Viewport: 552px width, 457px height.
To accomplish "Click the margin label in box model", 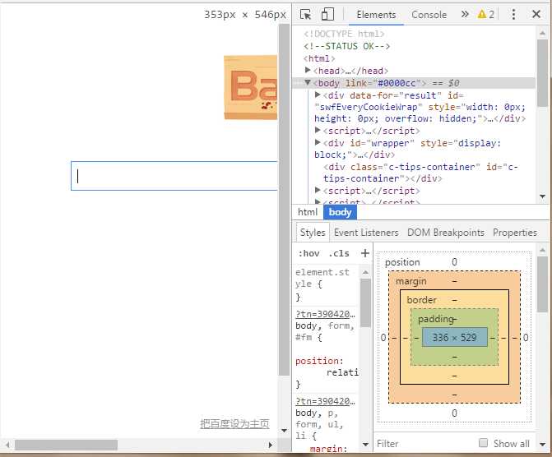I will tap(411, 281).
